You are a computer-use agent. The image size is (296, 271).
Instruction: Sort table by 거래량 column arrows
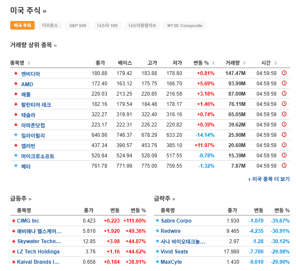coord(244,63)
